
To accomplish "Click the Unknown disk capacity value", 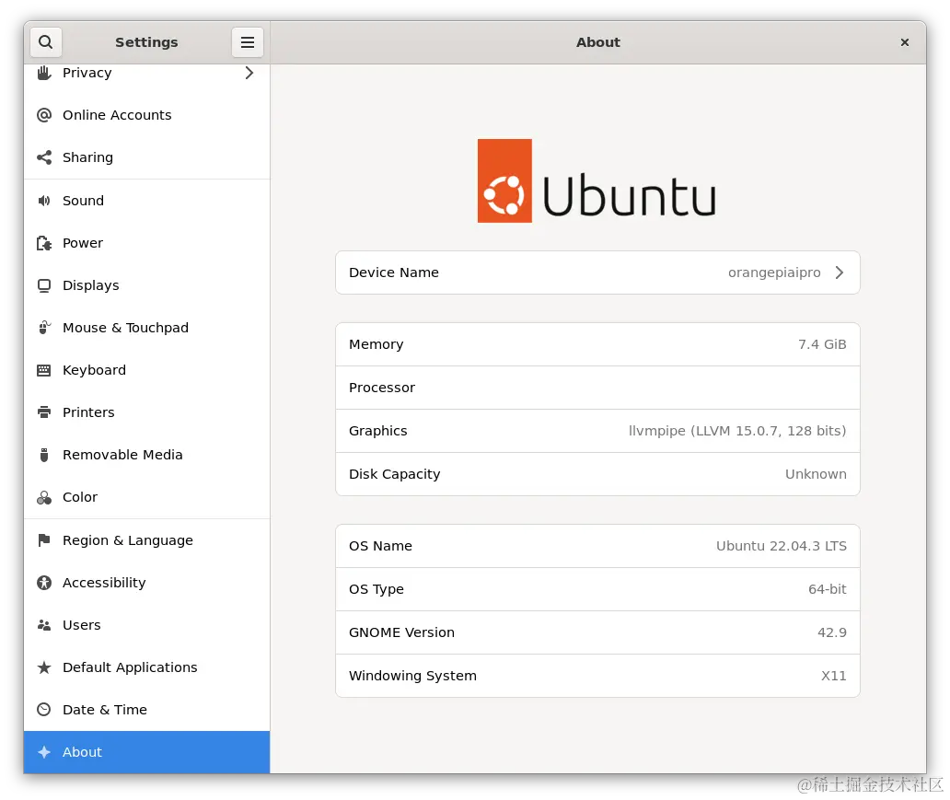I will (816, 474).
